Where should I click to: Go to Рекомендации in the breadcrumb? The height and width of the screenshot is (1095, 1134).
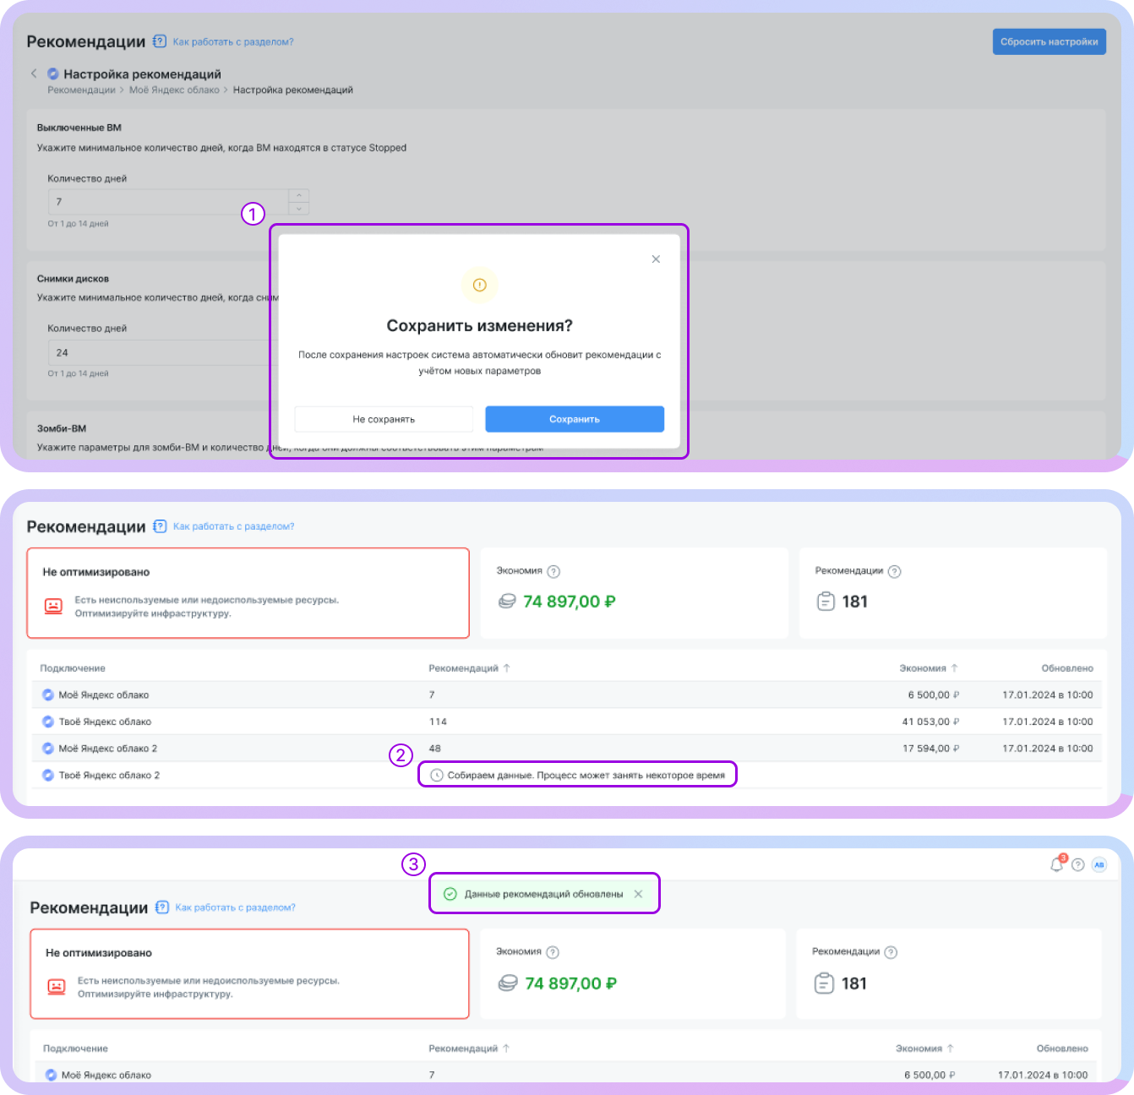coord(81,90)
